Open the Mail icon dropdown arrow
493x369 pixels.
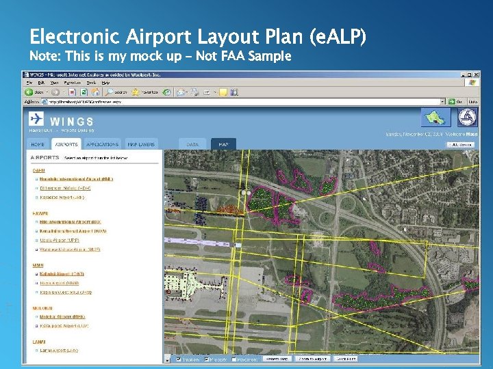pyautogui.click(x=187, y=92)
